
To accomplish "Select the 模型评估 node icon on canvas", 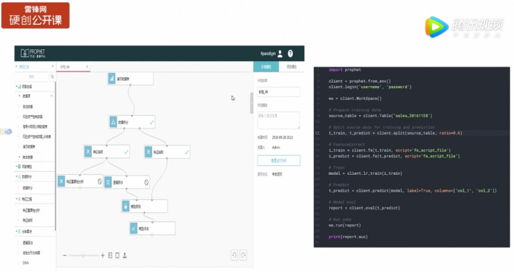I will pos(133,228).
